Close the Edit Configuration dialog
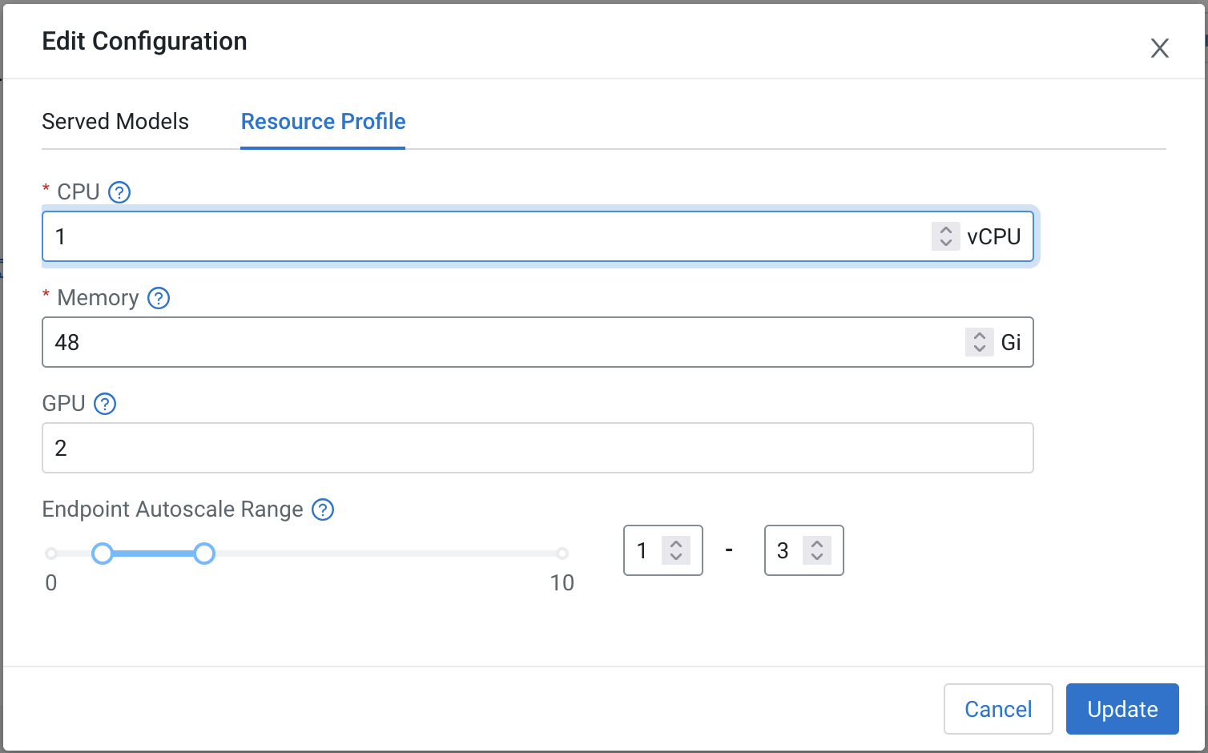The height and width of the screenshot is (753, 1208). (x=1159, y=48)
